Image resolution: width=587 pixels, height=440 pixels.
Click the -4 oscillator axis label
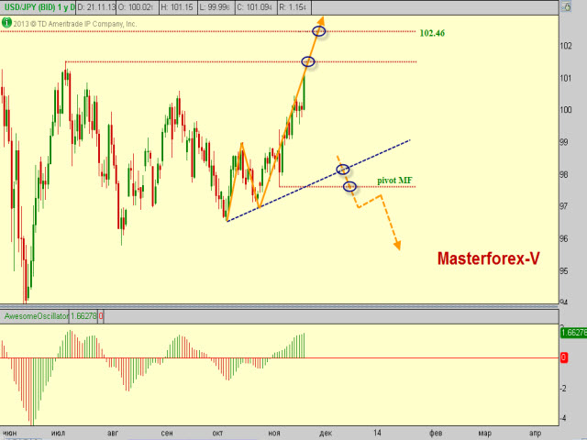coord(563,418)
